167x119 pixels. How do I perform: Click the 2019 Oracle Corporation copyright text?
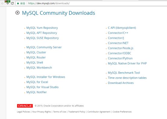(59, 106)
